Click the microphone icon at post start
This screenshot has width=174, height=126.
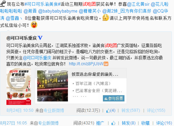pyautogui.click(x=3, y=4)
